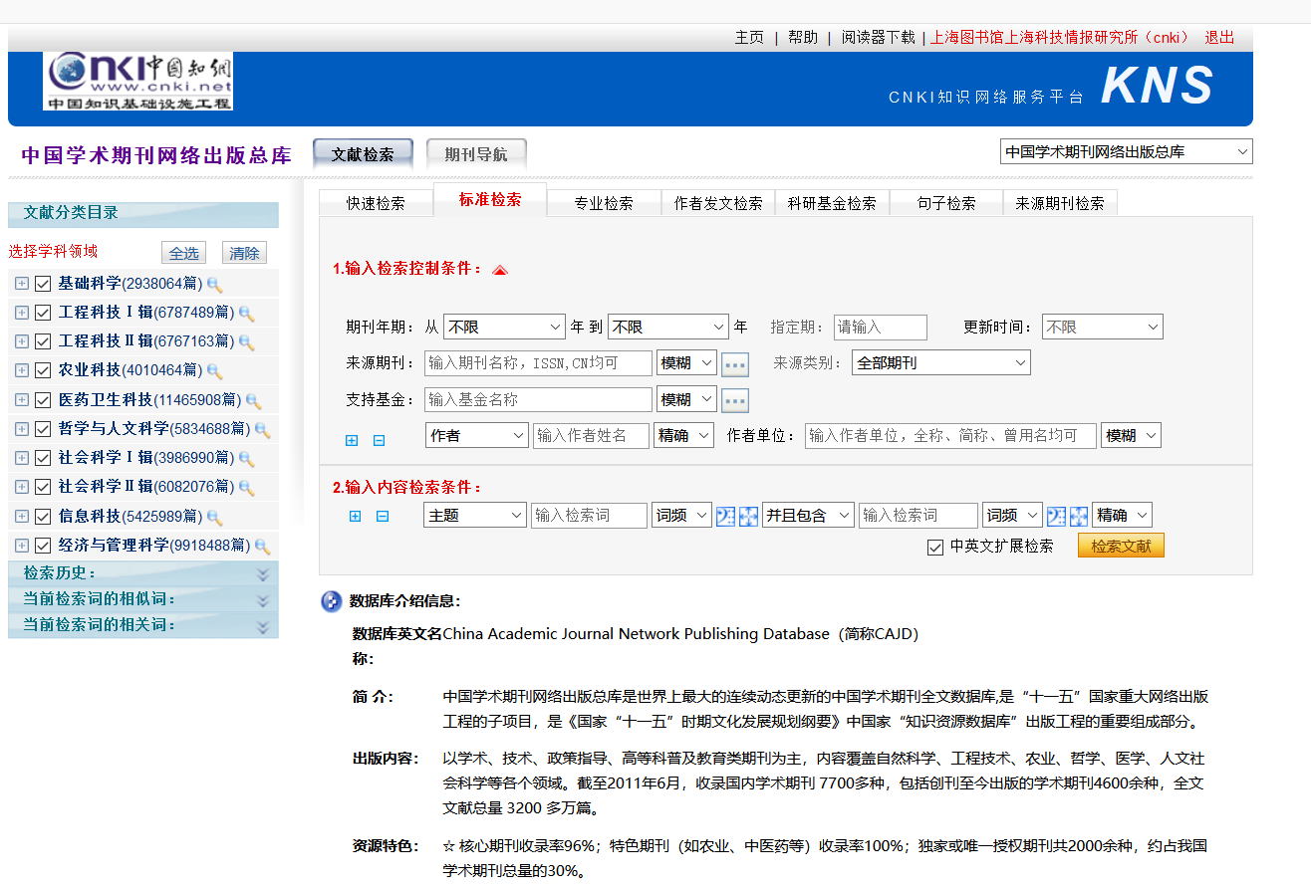
Task: Click the 检索文献 search button
Action: pos(1121,546)
